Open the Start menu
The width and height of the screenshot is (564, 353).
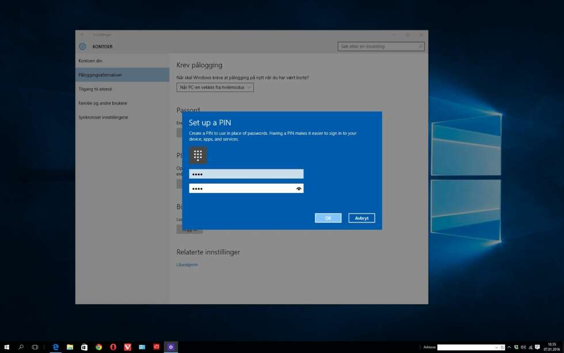point(6,347)
